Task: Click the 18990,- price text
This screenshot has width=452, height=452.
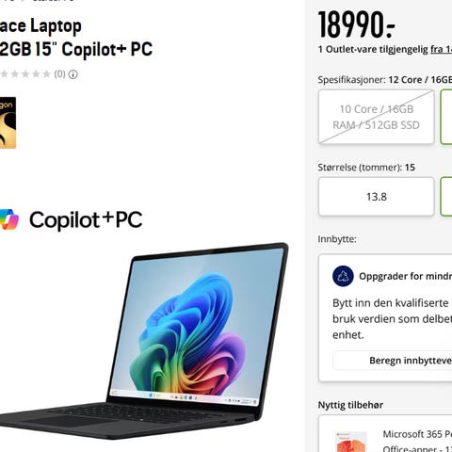Action: click(356, 24)
